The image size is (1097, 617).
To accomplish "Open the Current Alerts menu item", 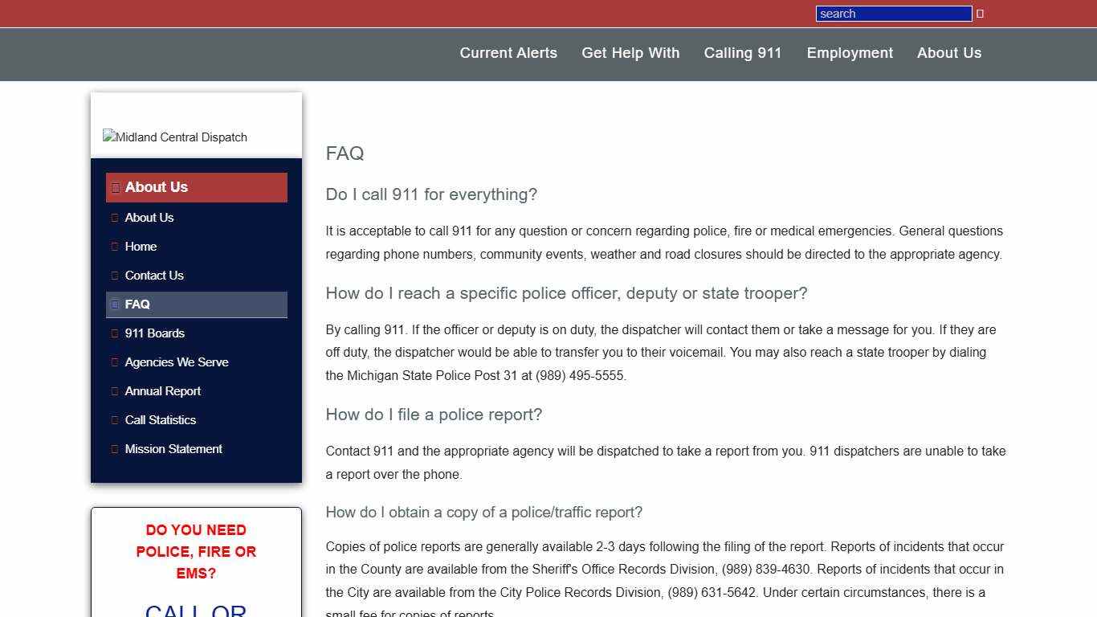I will point(508,53).
